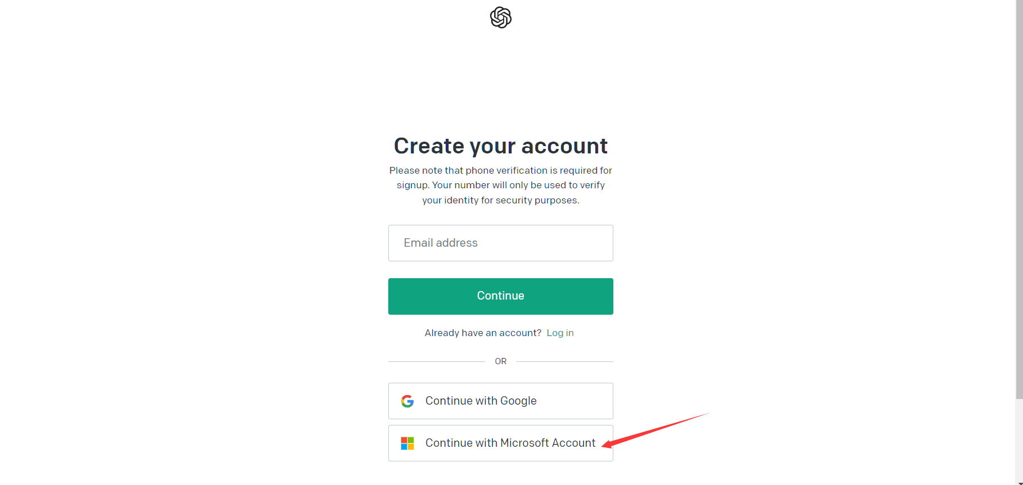This screenshot has width=1023, height=485.
Task: Click the OpenAI logo at top
Action: click(500, 17)
